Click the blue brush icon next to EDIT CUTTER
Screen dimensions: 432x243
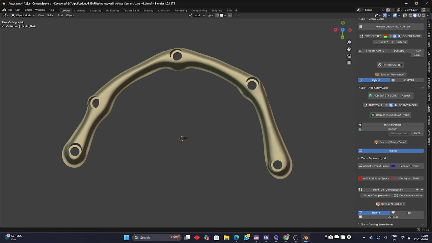(395, 36)
